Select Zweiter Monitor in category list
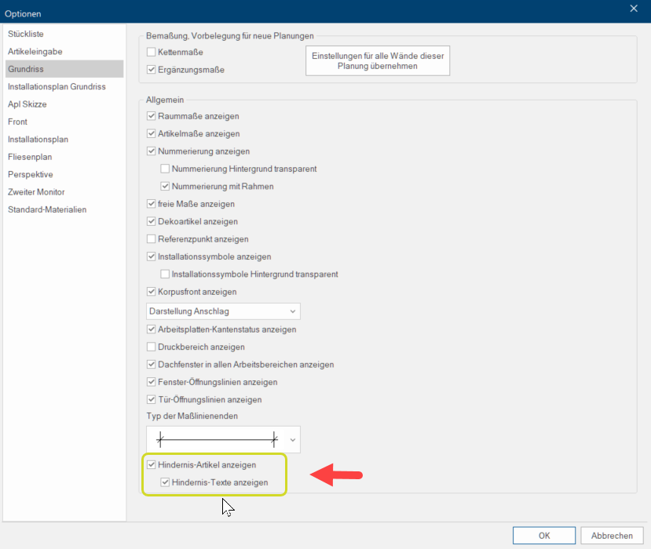 tap(36, 192)
